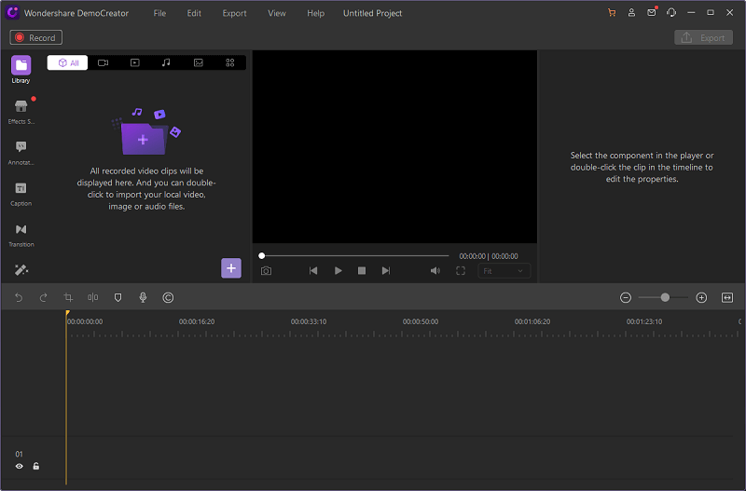This screenshot has height=491, width=746.
Task: Click the DemoCreator app logo
Action: coord(12,13)
